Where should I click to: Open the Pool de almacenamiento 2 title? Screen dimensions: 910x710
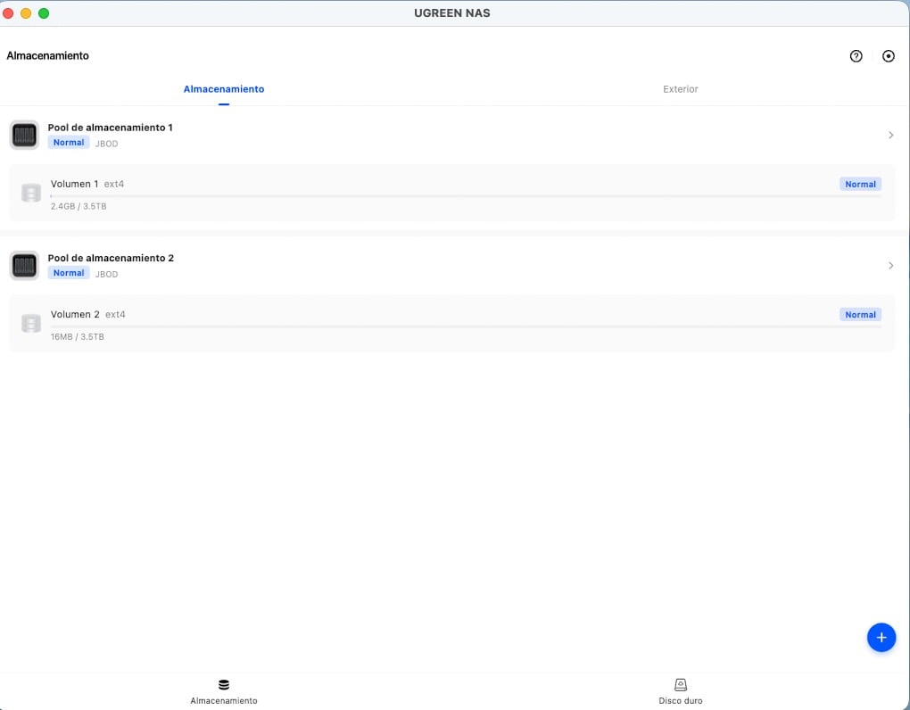pyautogui.click(x=111, y=258)
